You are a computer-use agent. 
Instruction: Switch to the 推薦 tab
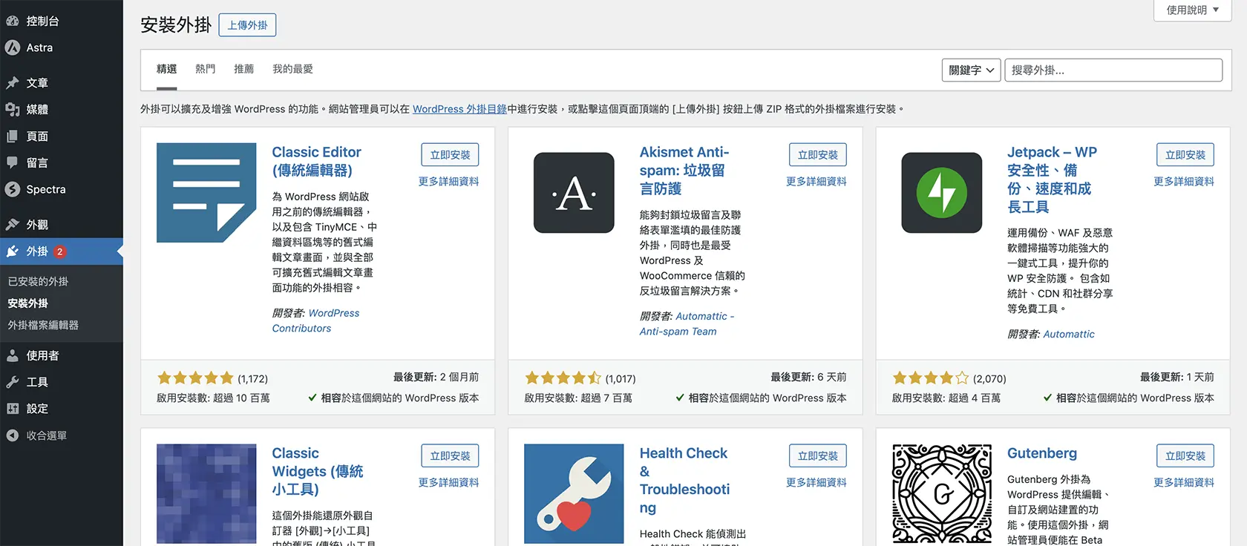244,69
